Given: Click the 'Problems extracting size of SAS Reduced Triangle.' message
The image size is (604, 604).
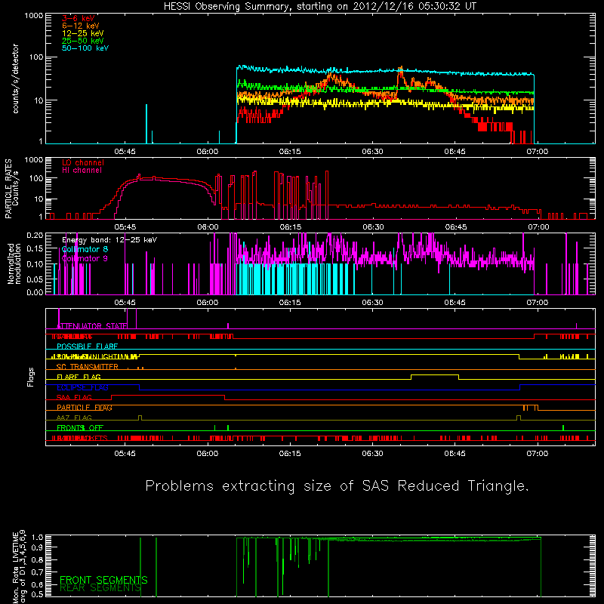Looking at the screenshot, I should (337, 486).
